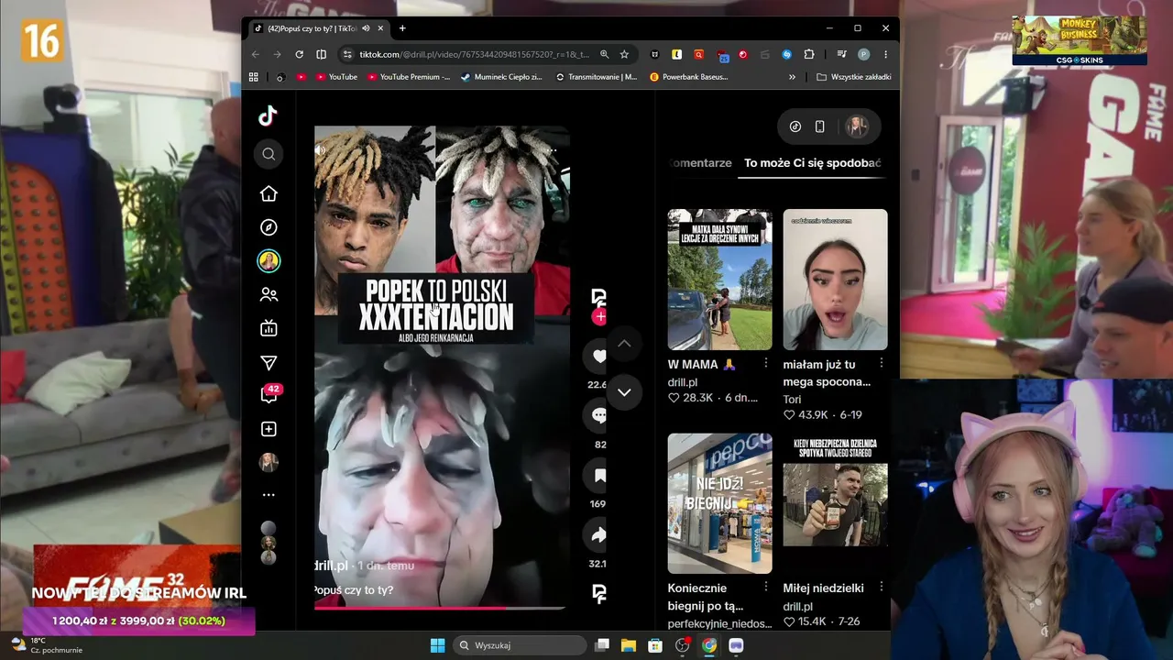
Task: Open the Windows Start menu
Action: click(x=437, y=645)
